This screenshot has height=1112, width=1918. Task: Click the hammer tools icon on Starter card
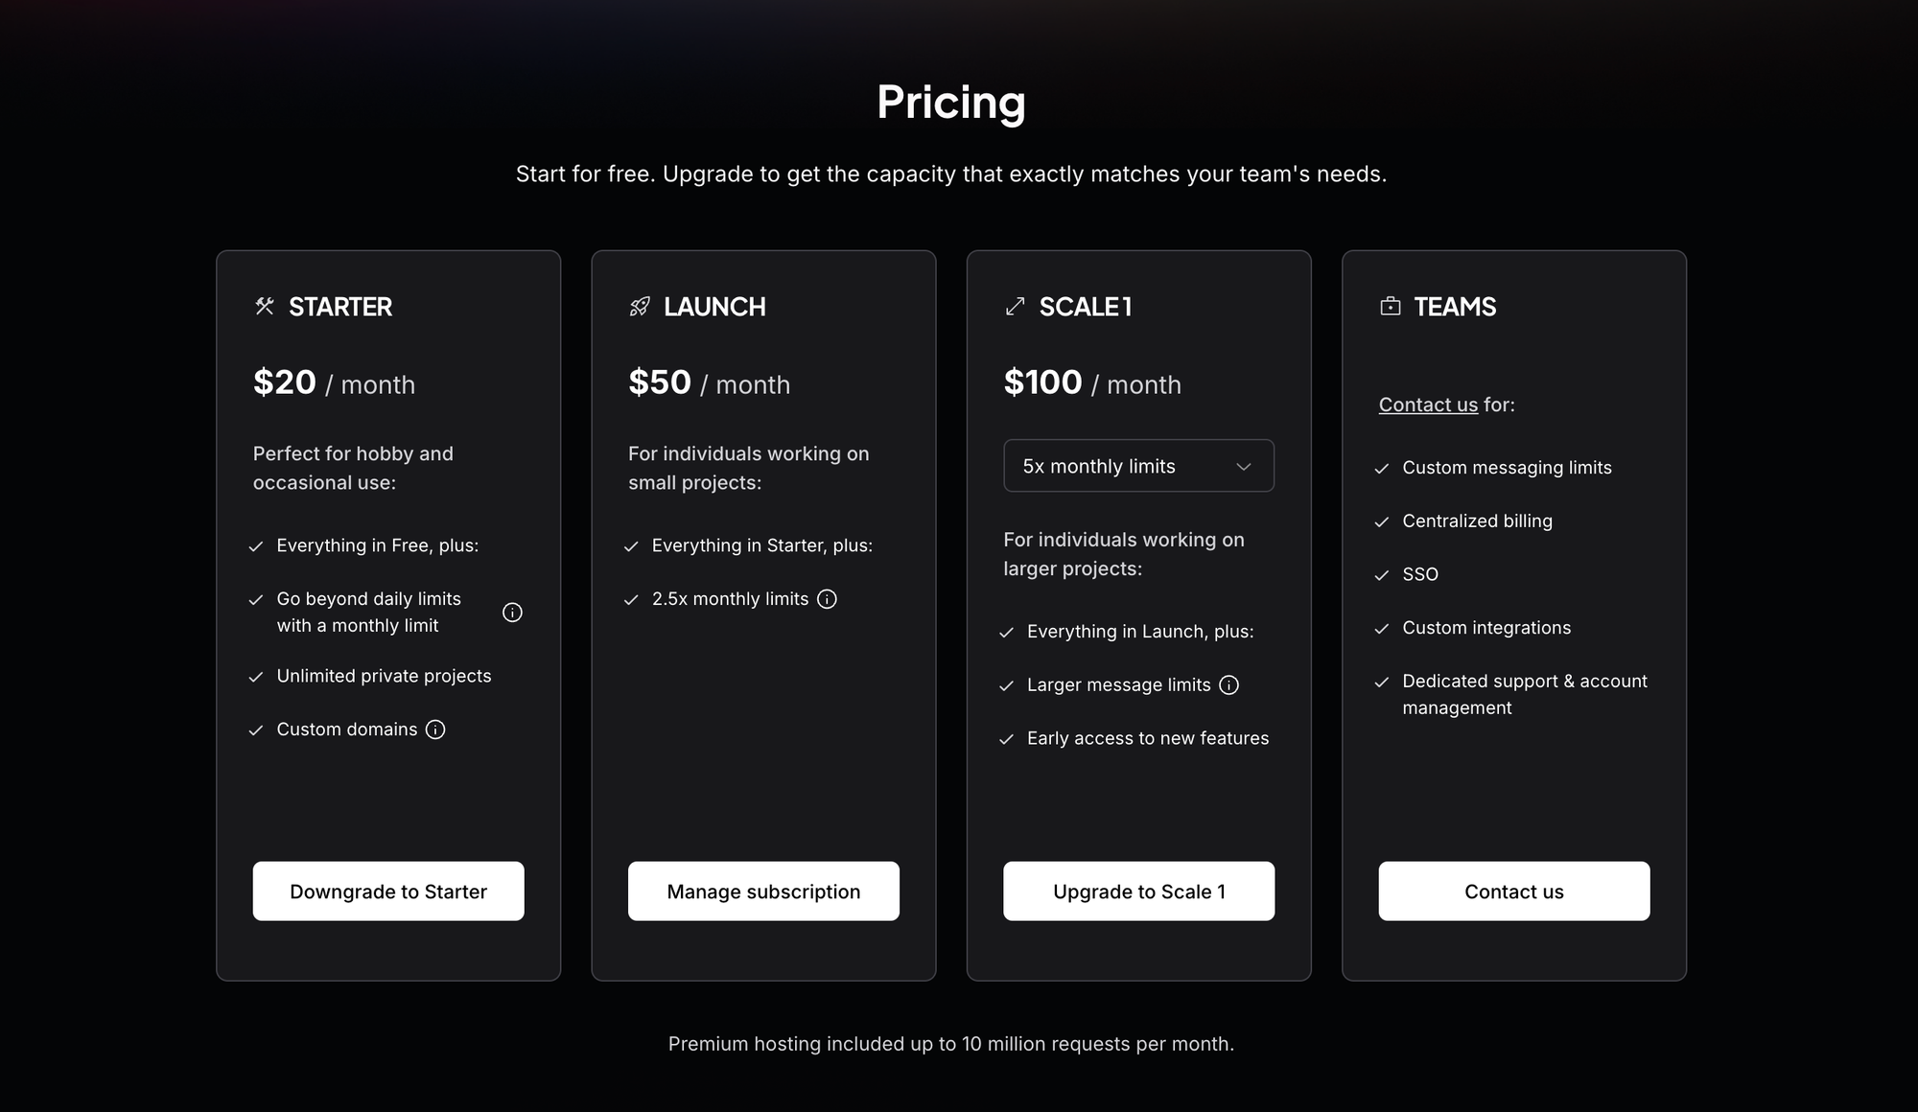(262, 307)
